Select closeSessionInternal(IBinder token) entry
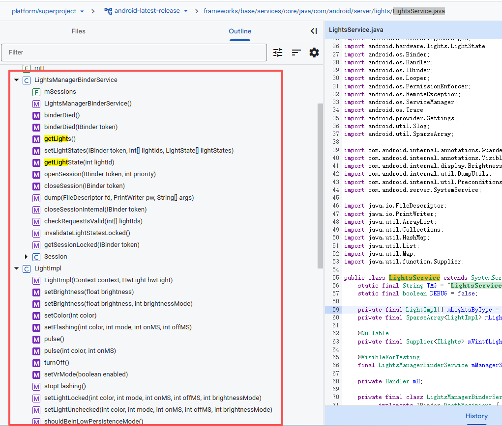This screenshot has width=502, height=426. pyautogui.click(x=95, y=210)
